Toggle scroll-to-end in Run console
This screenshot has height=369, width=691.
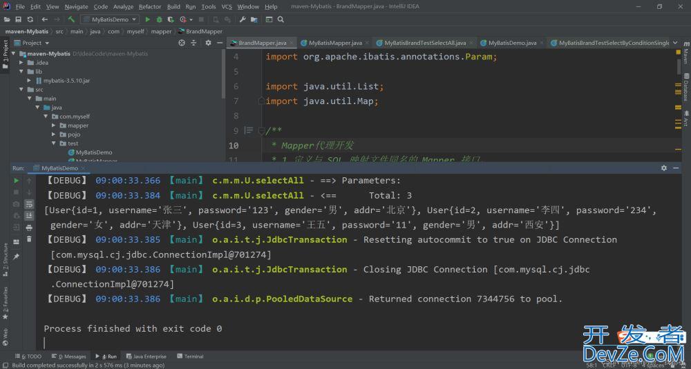pos(29,215)
